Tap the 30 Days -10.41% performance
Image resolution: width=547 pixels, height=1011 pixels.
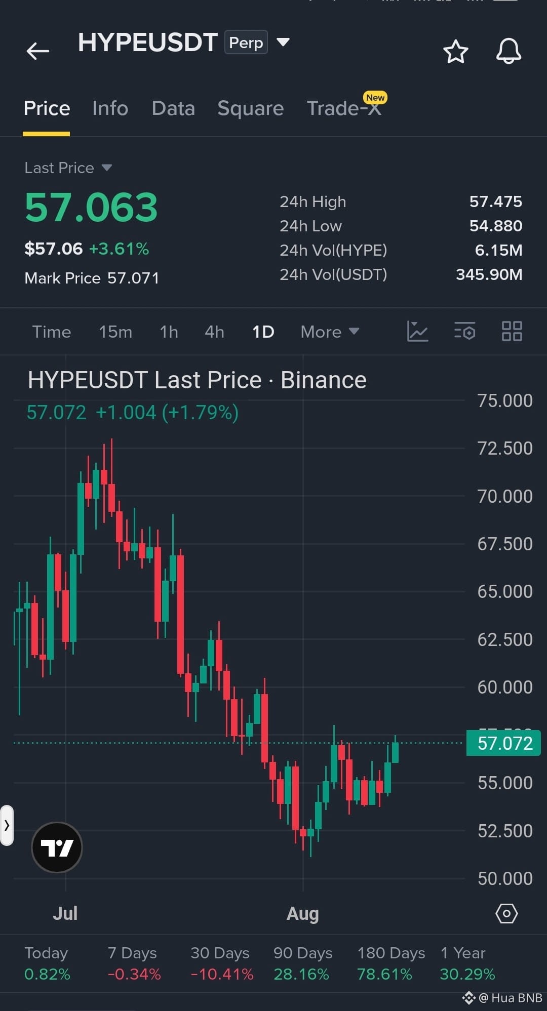coord(222,963)
